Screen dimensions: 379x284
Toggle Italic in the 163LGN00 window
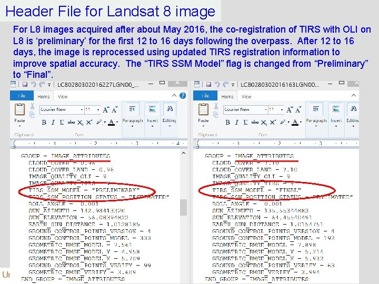click(x=237, y=122)
